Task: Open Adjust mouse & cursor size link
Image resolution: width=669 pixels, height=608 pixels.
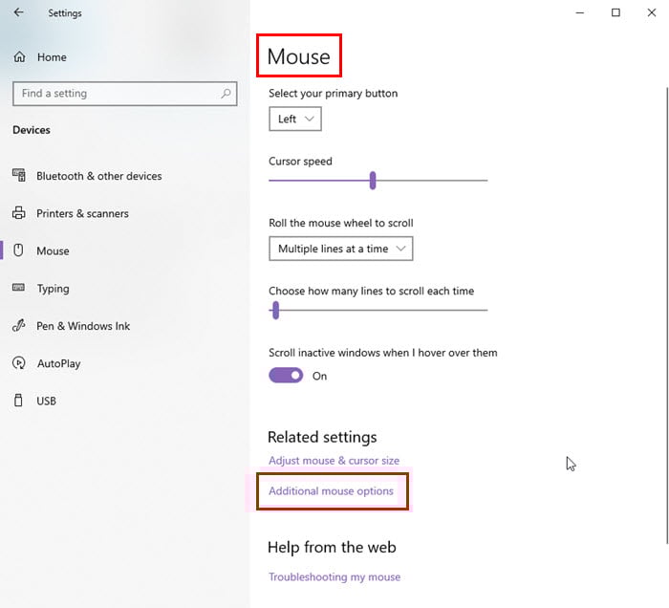Action: tap(334, 461)
